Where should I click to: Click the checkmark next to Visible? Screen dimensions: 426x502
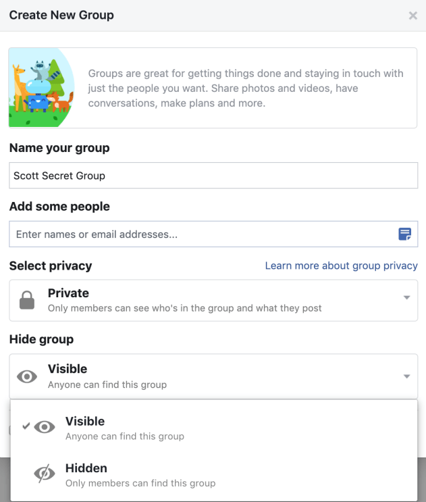(26, 426)
